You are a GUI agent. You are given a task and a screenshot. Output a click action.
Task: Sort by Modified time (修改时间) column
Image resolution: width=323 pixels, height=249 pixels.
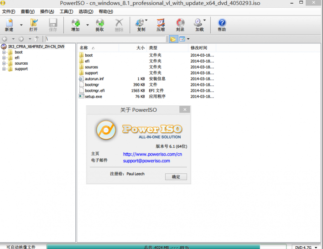point(202,48)
